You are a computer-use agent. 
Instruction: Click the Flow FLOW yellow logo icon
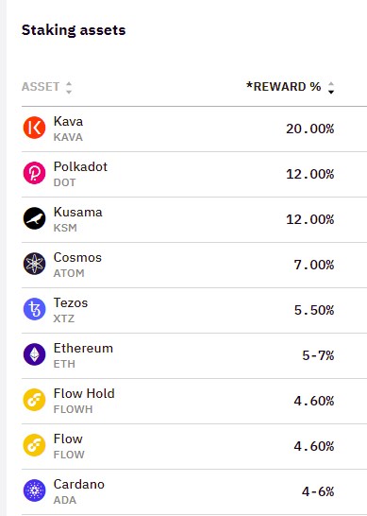(34, 445)
